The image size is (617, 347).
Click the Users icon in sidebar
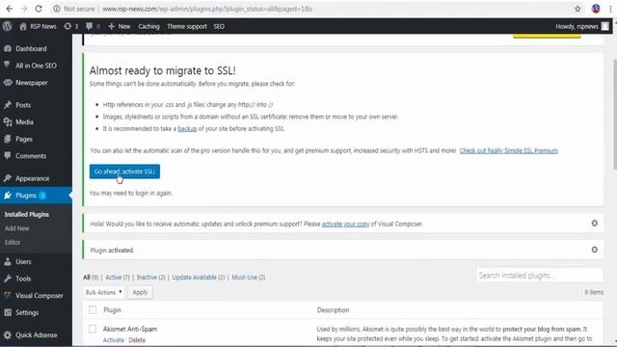click(x=8, y=261)
